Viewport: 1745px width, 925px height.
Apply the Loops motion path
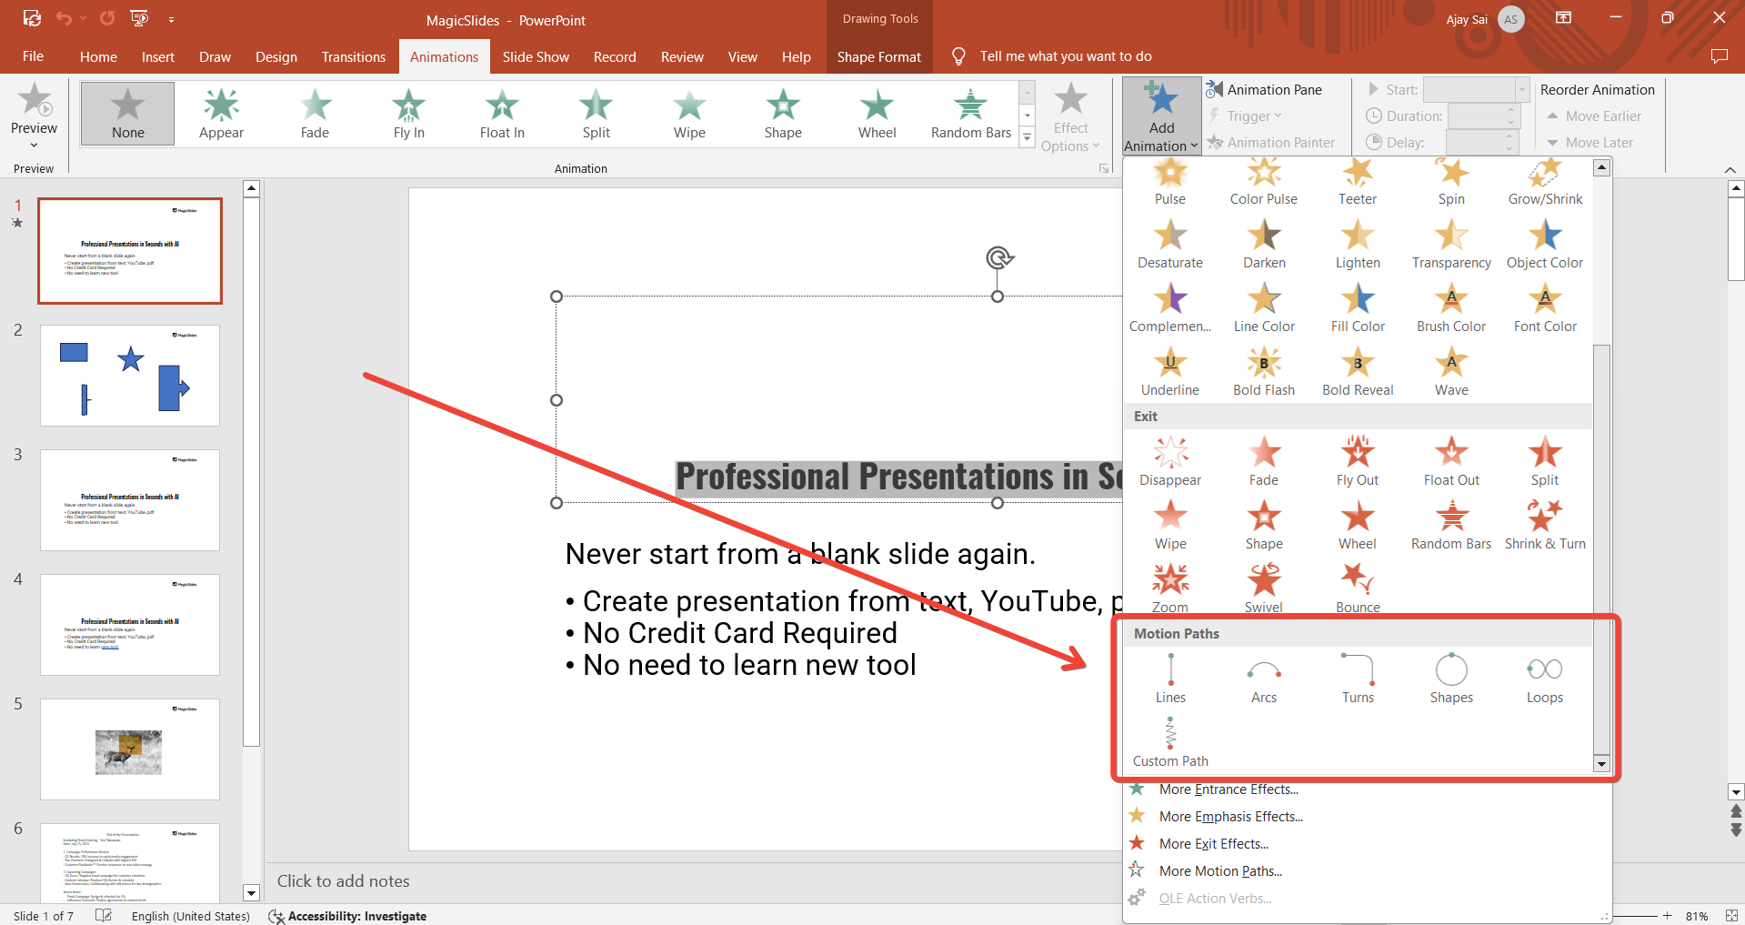click(x=1544, y=679)
